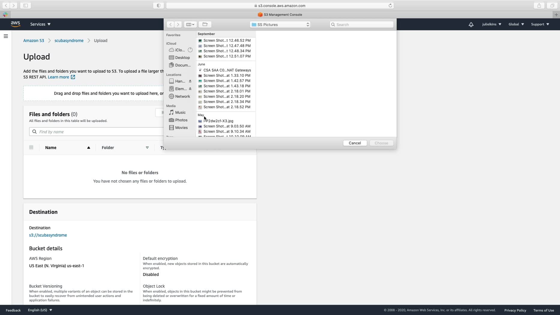Open the Global region dropdown
Viewport: 560px width, 315px height.
click(x=516, y=24)
